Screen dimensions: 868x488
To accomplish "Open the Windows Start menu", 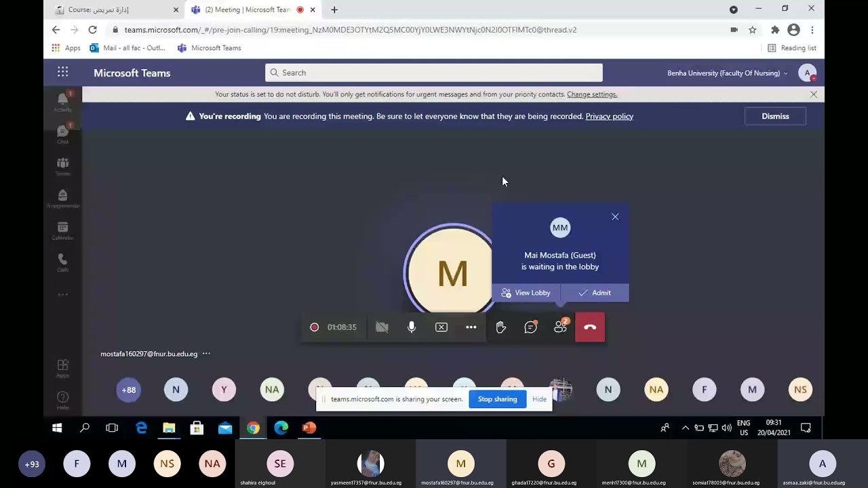I will click(x=57, y=428).
